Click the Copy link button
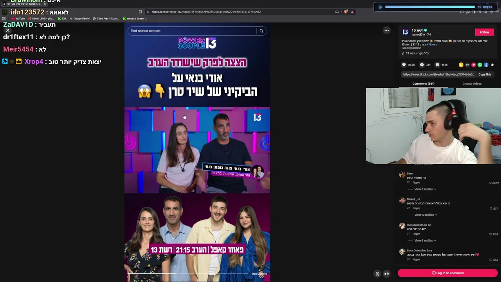The width and height of the screenshot is (501, 282). click(x=485, y=74)
